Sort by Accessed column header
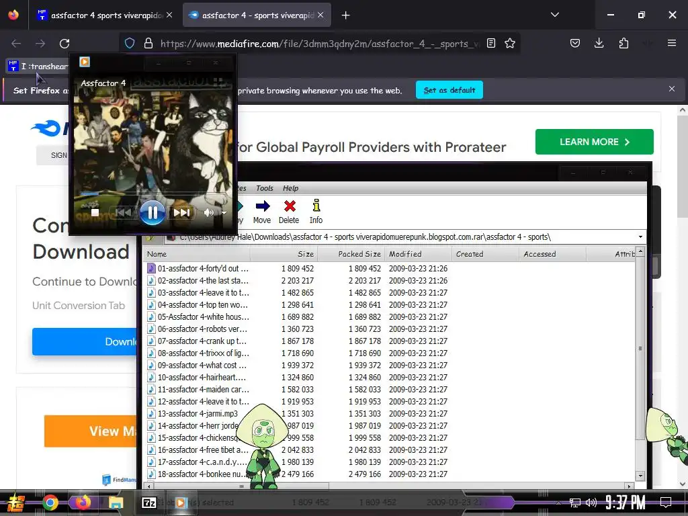 (x=552, y=254)
